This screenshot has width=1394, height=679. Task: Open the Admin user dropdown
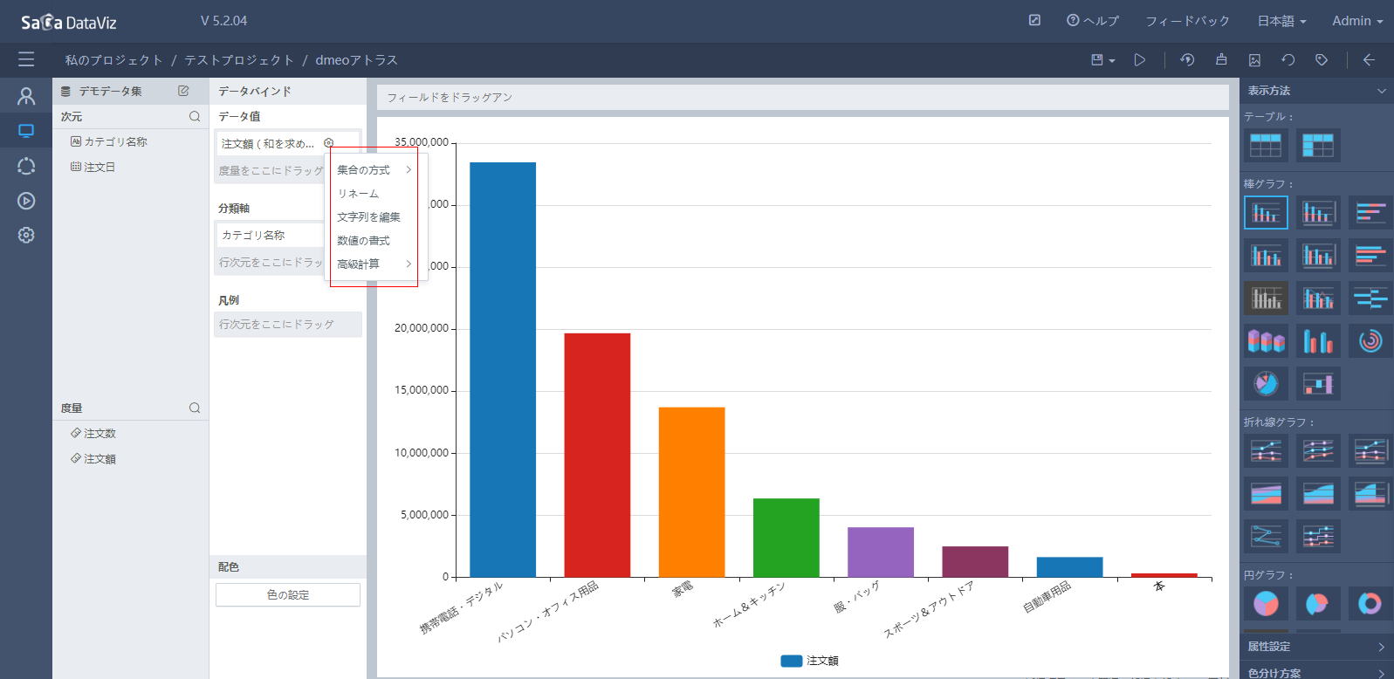pos(1356,21)
